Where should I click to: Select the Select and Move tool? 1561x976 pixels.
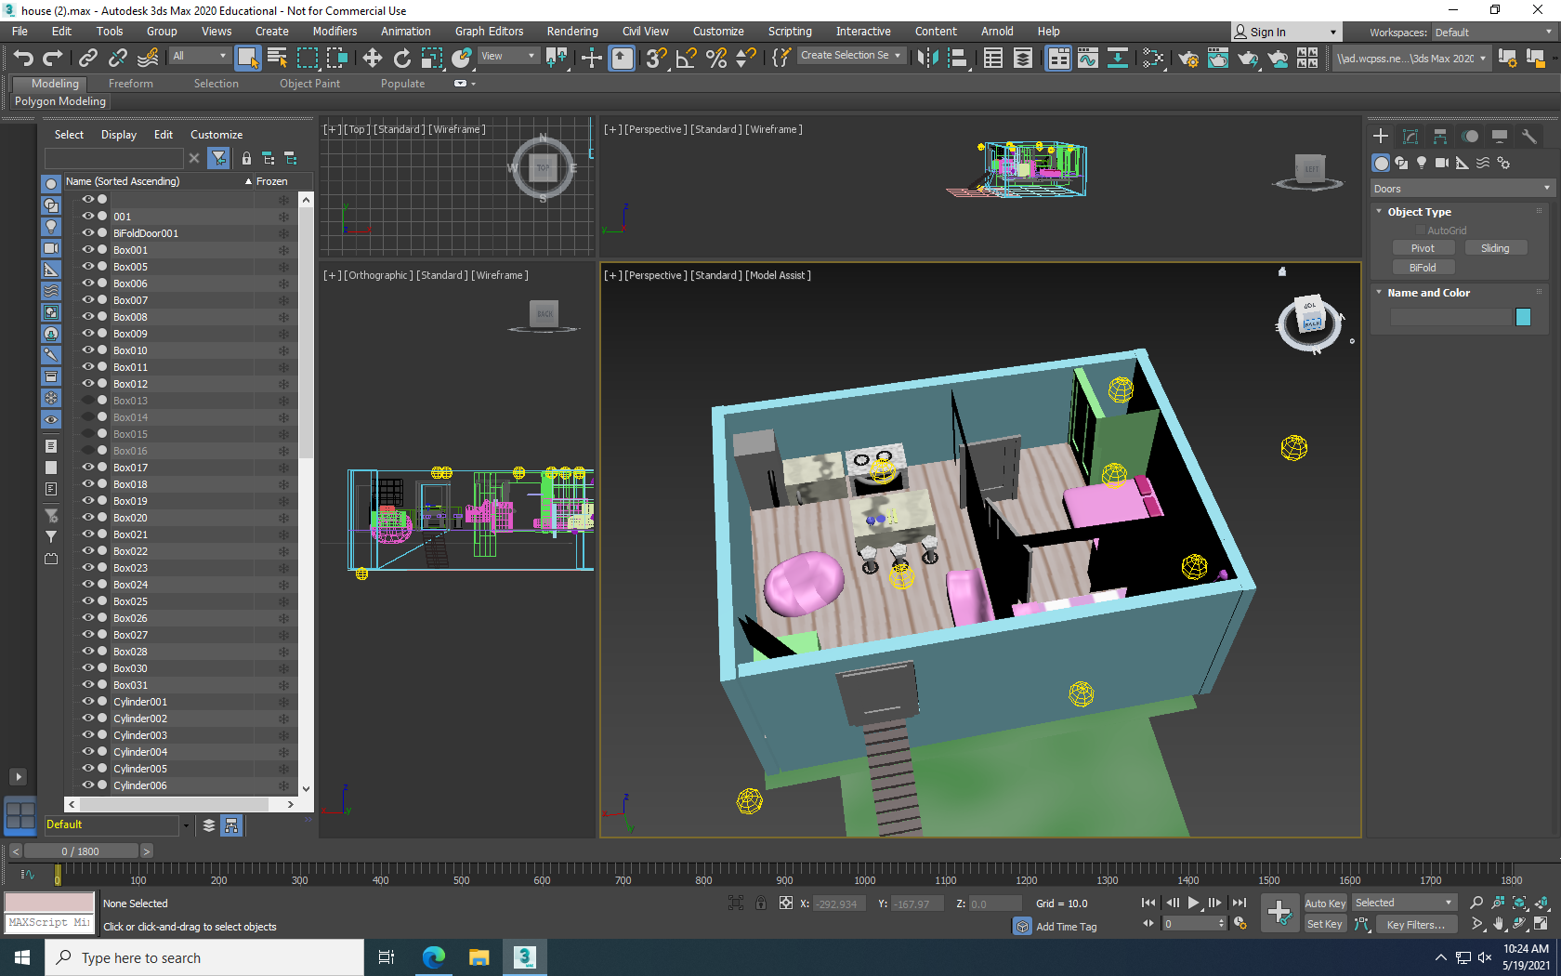(372, 59)
